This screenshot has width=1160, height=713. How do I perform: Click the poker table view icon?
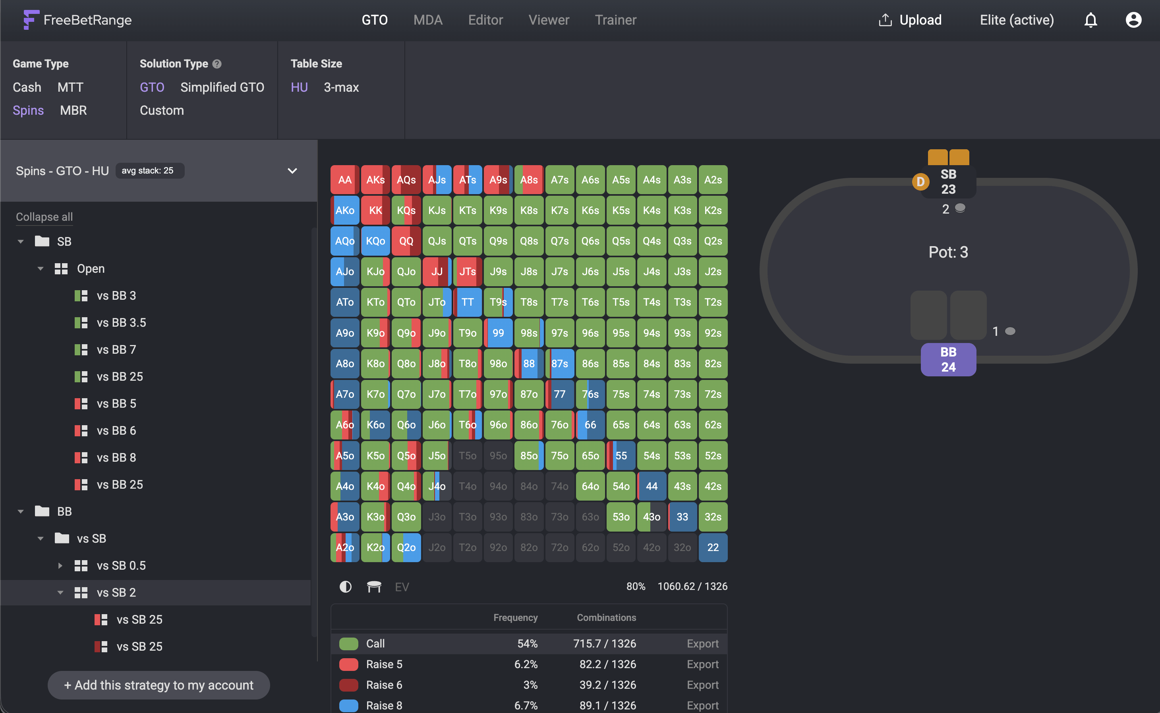[x=373, y=587]
